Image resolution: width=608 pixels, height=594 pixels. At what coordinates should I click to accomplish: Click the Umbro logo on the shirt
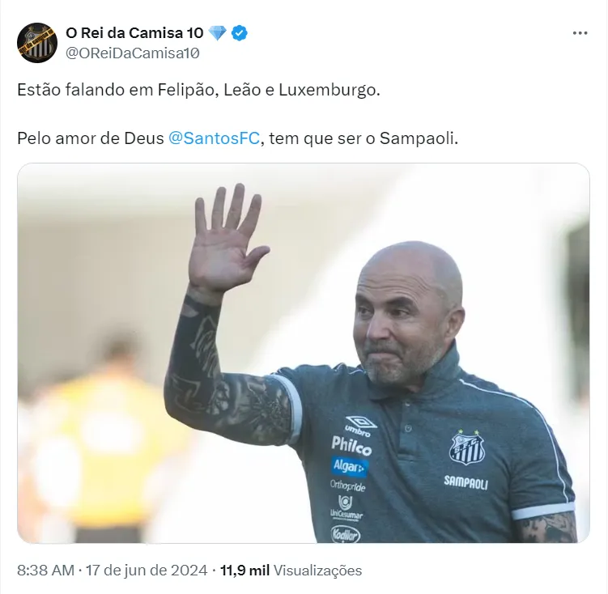point(359,425)
